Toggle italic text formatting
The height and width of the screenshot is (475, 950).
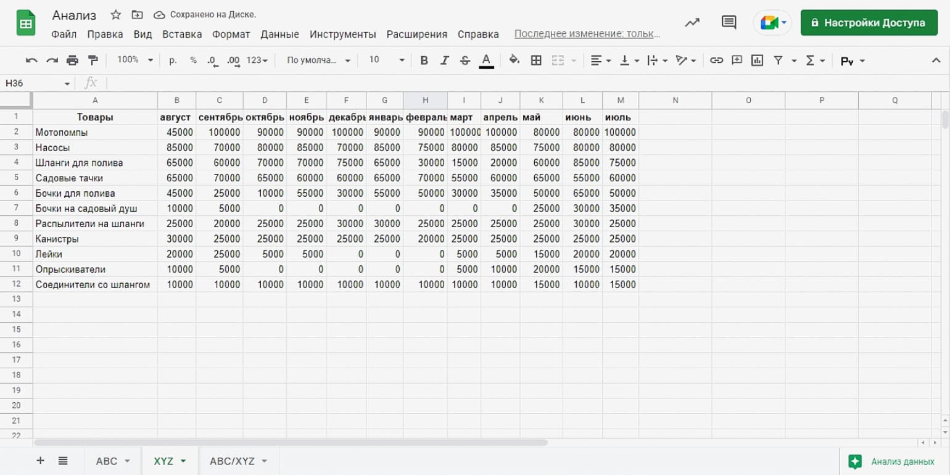point(444,60)
